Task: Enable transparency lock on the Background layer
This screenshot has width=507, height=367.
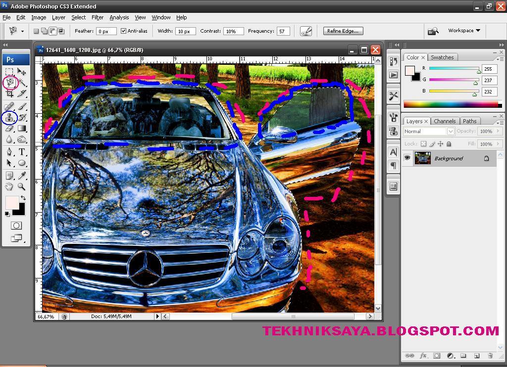Action: click(x=424, y=143)
